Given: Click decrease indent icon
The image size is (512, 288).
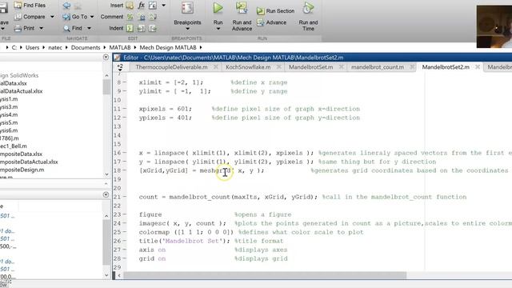Looking at the screenshot, I should [x=153, y=29].
